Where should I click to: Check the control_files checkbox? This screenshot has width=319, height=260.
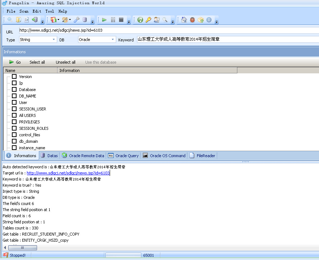(14, 135)
